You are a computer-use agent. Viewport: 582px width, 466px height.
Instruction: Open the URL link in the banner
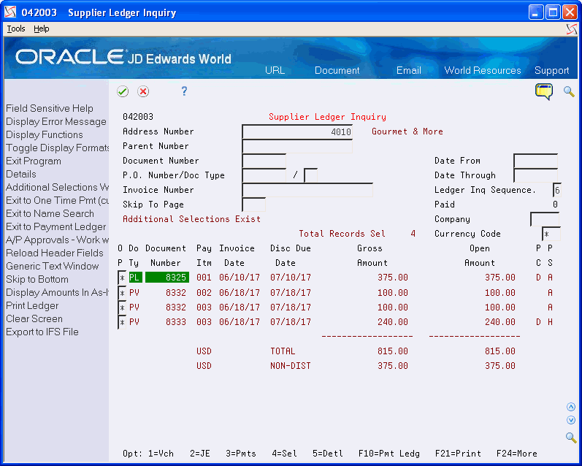pyautogui.click(x=275, y=70)
